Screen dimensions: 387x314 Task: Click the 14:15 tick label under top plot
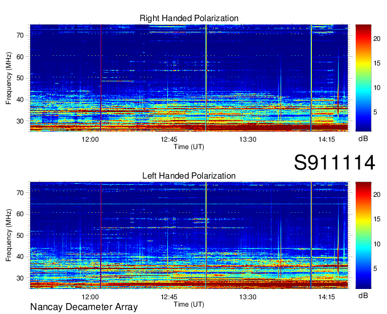(327, 139)
